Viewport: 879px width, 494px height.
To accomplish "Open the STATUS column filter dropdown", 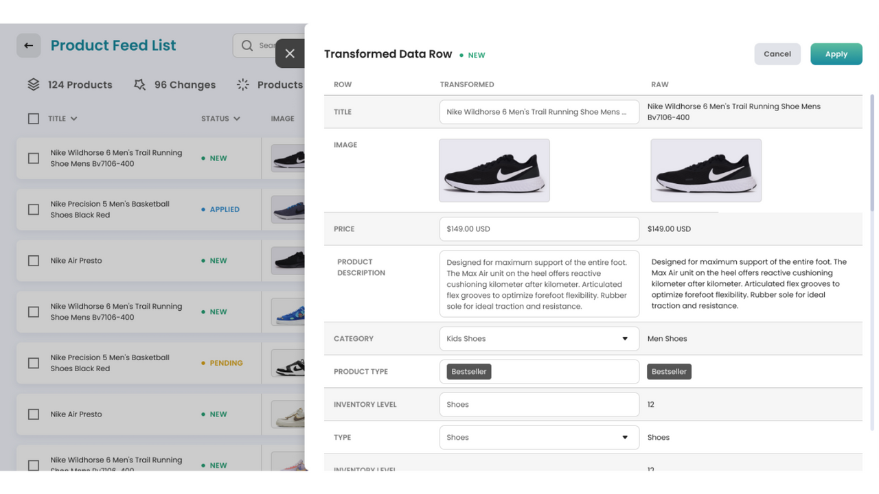I will tap(237, 119).
